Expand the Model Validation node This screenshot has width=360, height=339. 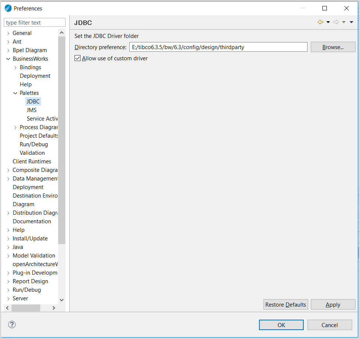[8, 256]
